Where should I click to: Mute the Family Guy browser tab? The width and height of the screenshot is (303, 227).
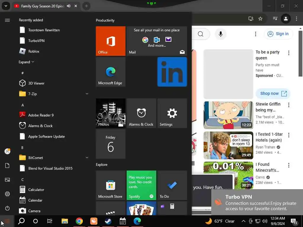(x=69, y=6)
